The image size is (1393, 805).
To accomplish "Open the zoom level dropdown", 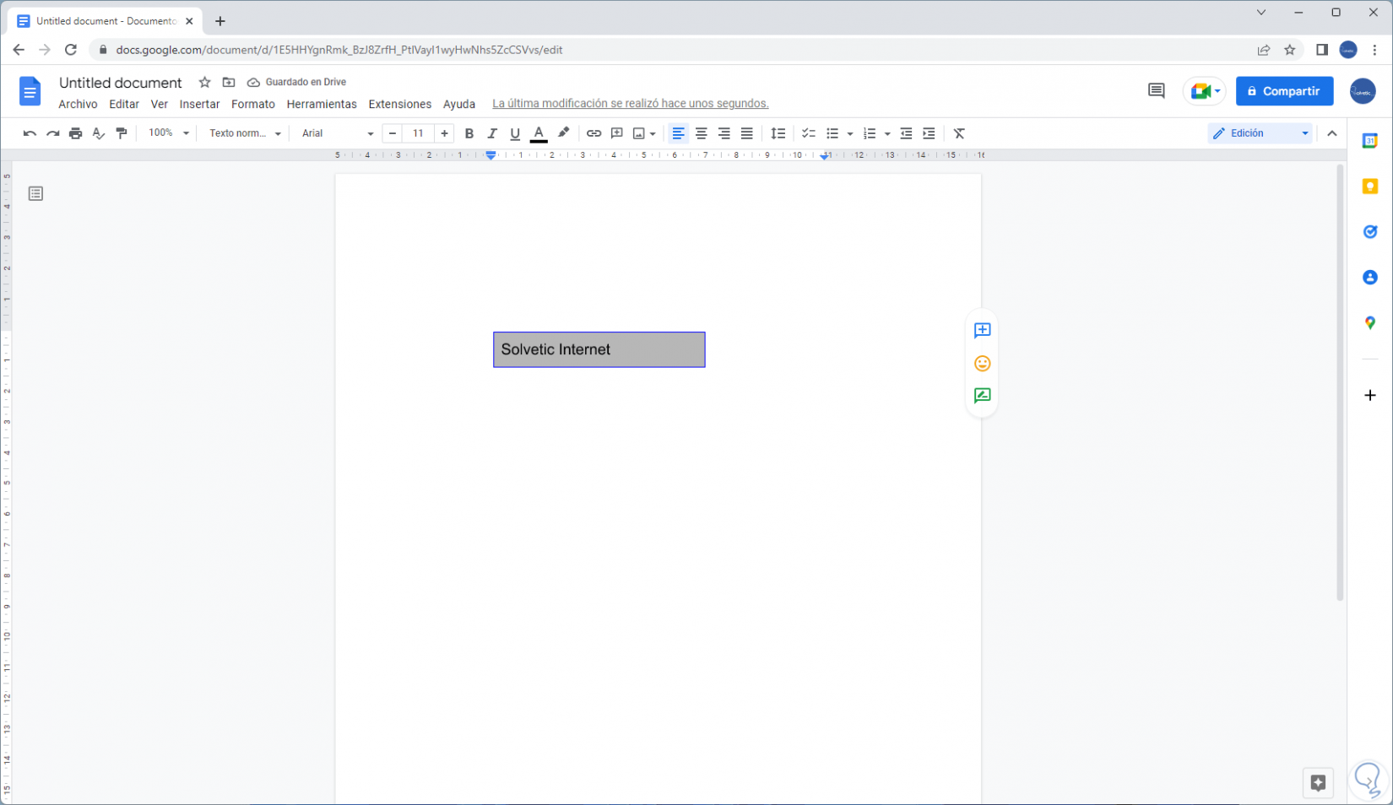I will [169, 133].
